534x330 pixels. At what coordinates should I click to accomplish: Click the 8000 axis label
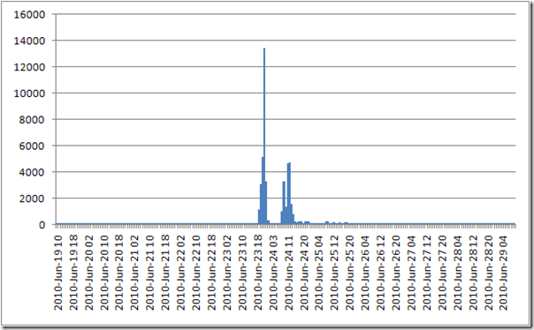[32, 120]
